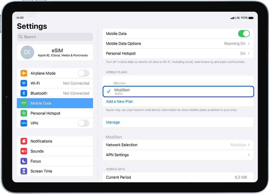Tap the Bluetooth icon in sidebar
Image resolution: width=269 pixels, height=194 pixels.
tap(24, 93)
